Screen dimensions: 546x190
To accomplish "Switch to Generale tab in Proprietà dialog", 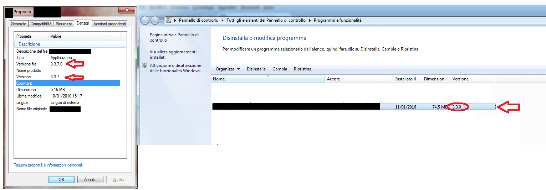I will click(19, 24).
